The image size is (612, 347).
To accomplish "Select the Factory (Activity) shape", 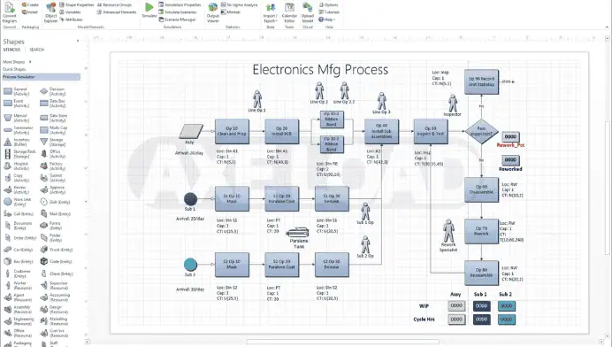I will tap(53, 166).
